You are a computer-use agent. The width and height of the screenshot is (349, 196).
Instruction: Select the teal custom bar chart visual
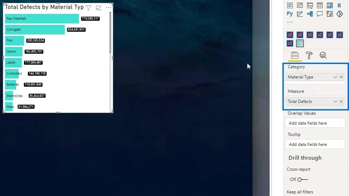[300, 43]
